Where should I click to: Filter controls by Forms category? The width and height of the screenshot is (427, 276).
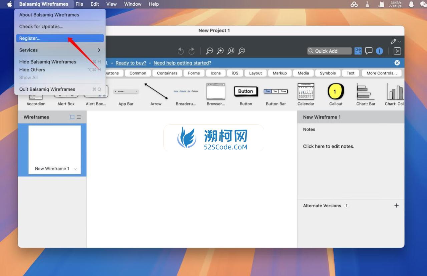click(194, 73)
